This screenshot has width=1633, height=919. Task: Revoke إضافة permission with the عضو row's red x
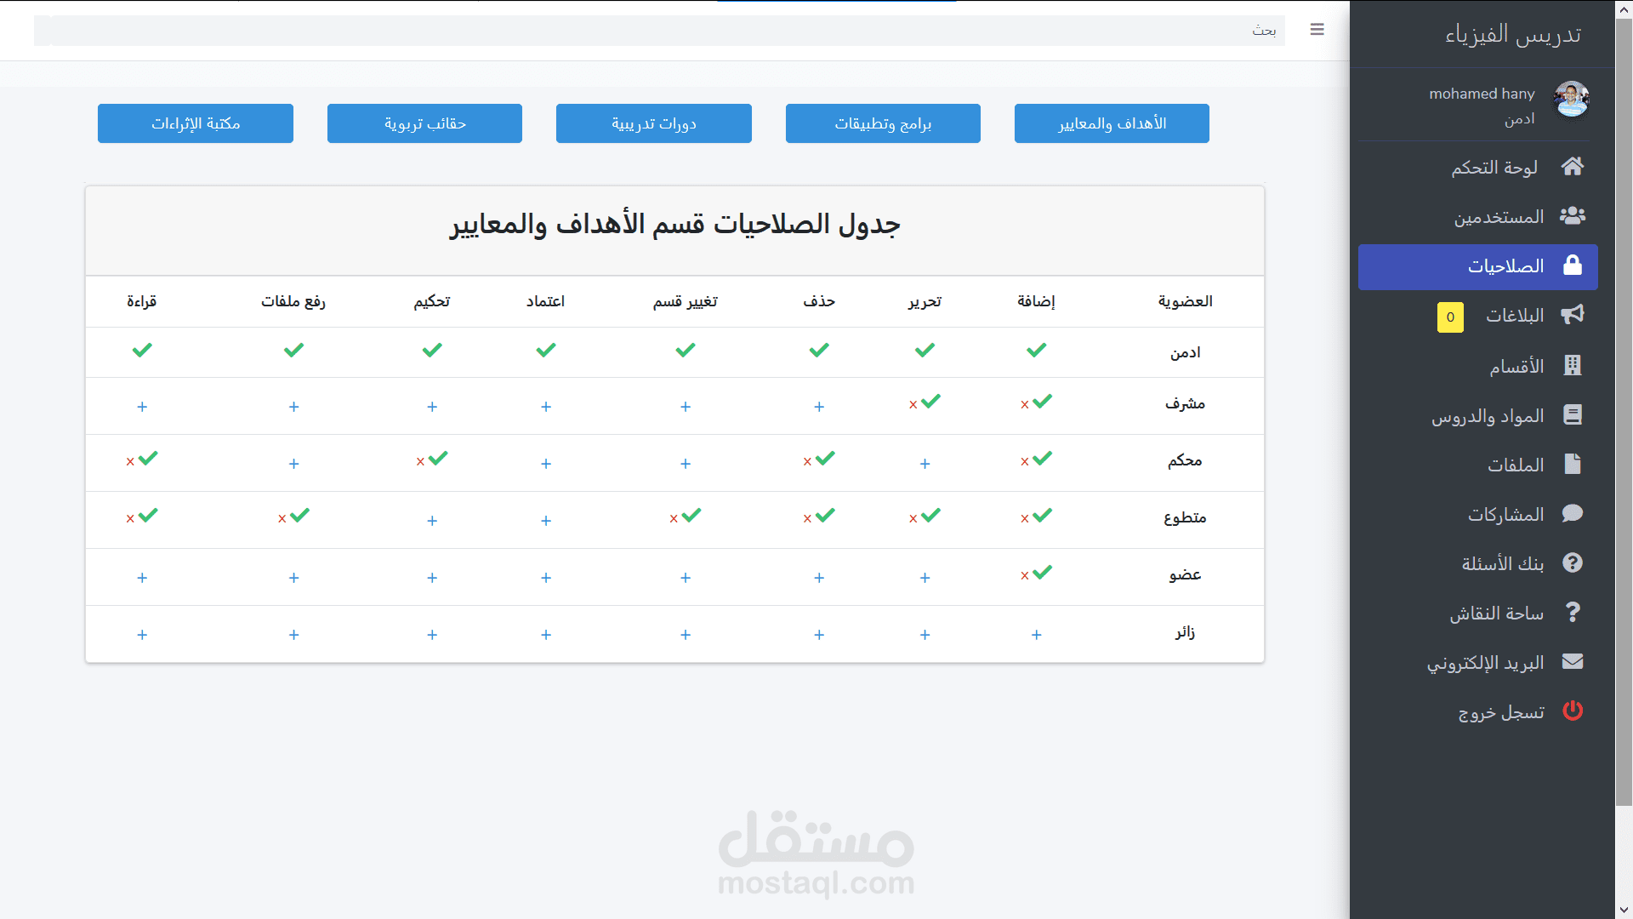tap(1025, 576)
